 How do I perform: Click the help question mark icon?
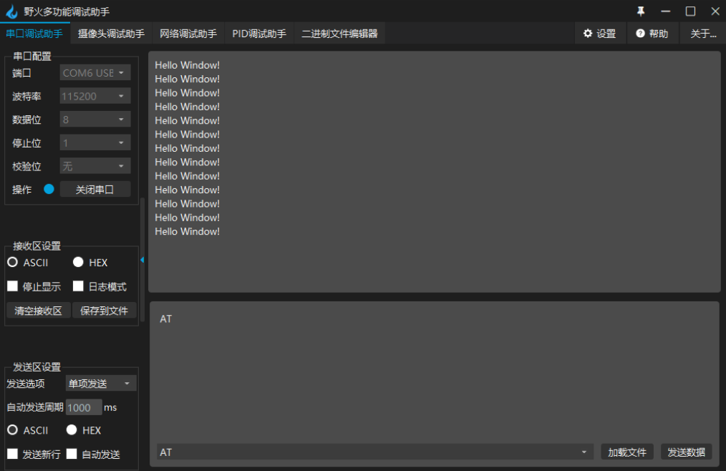pos(640,34)
